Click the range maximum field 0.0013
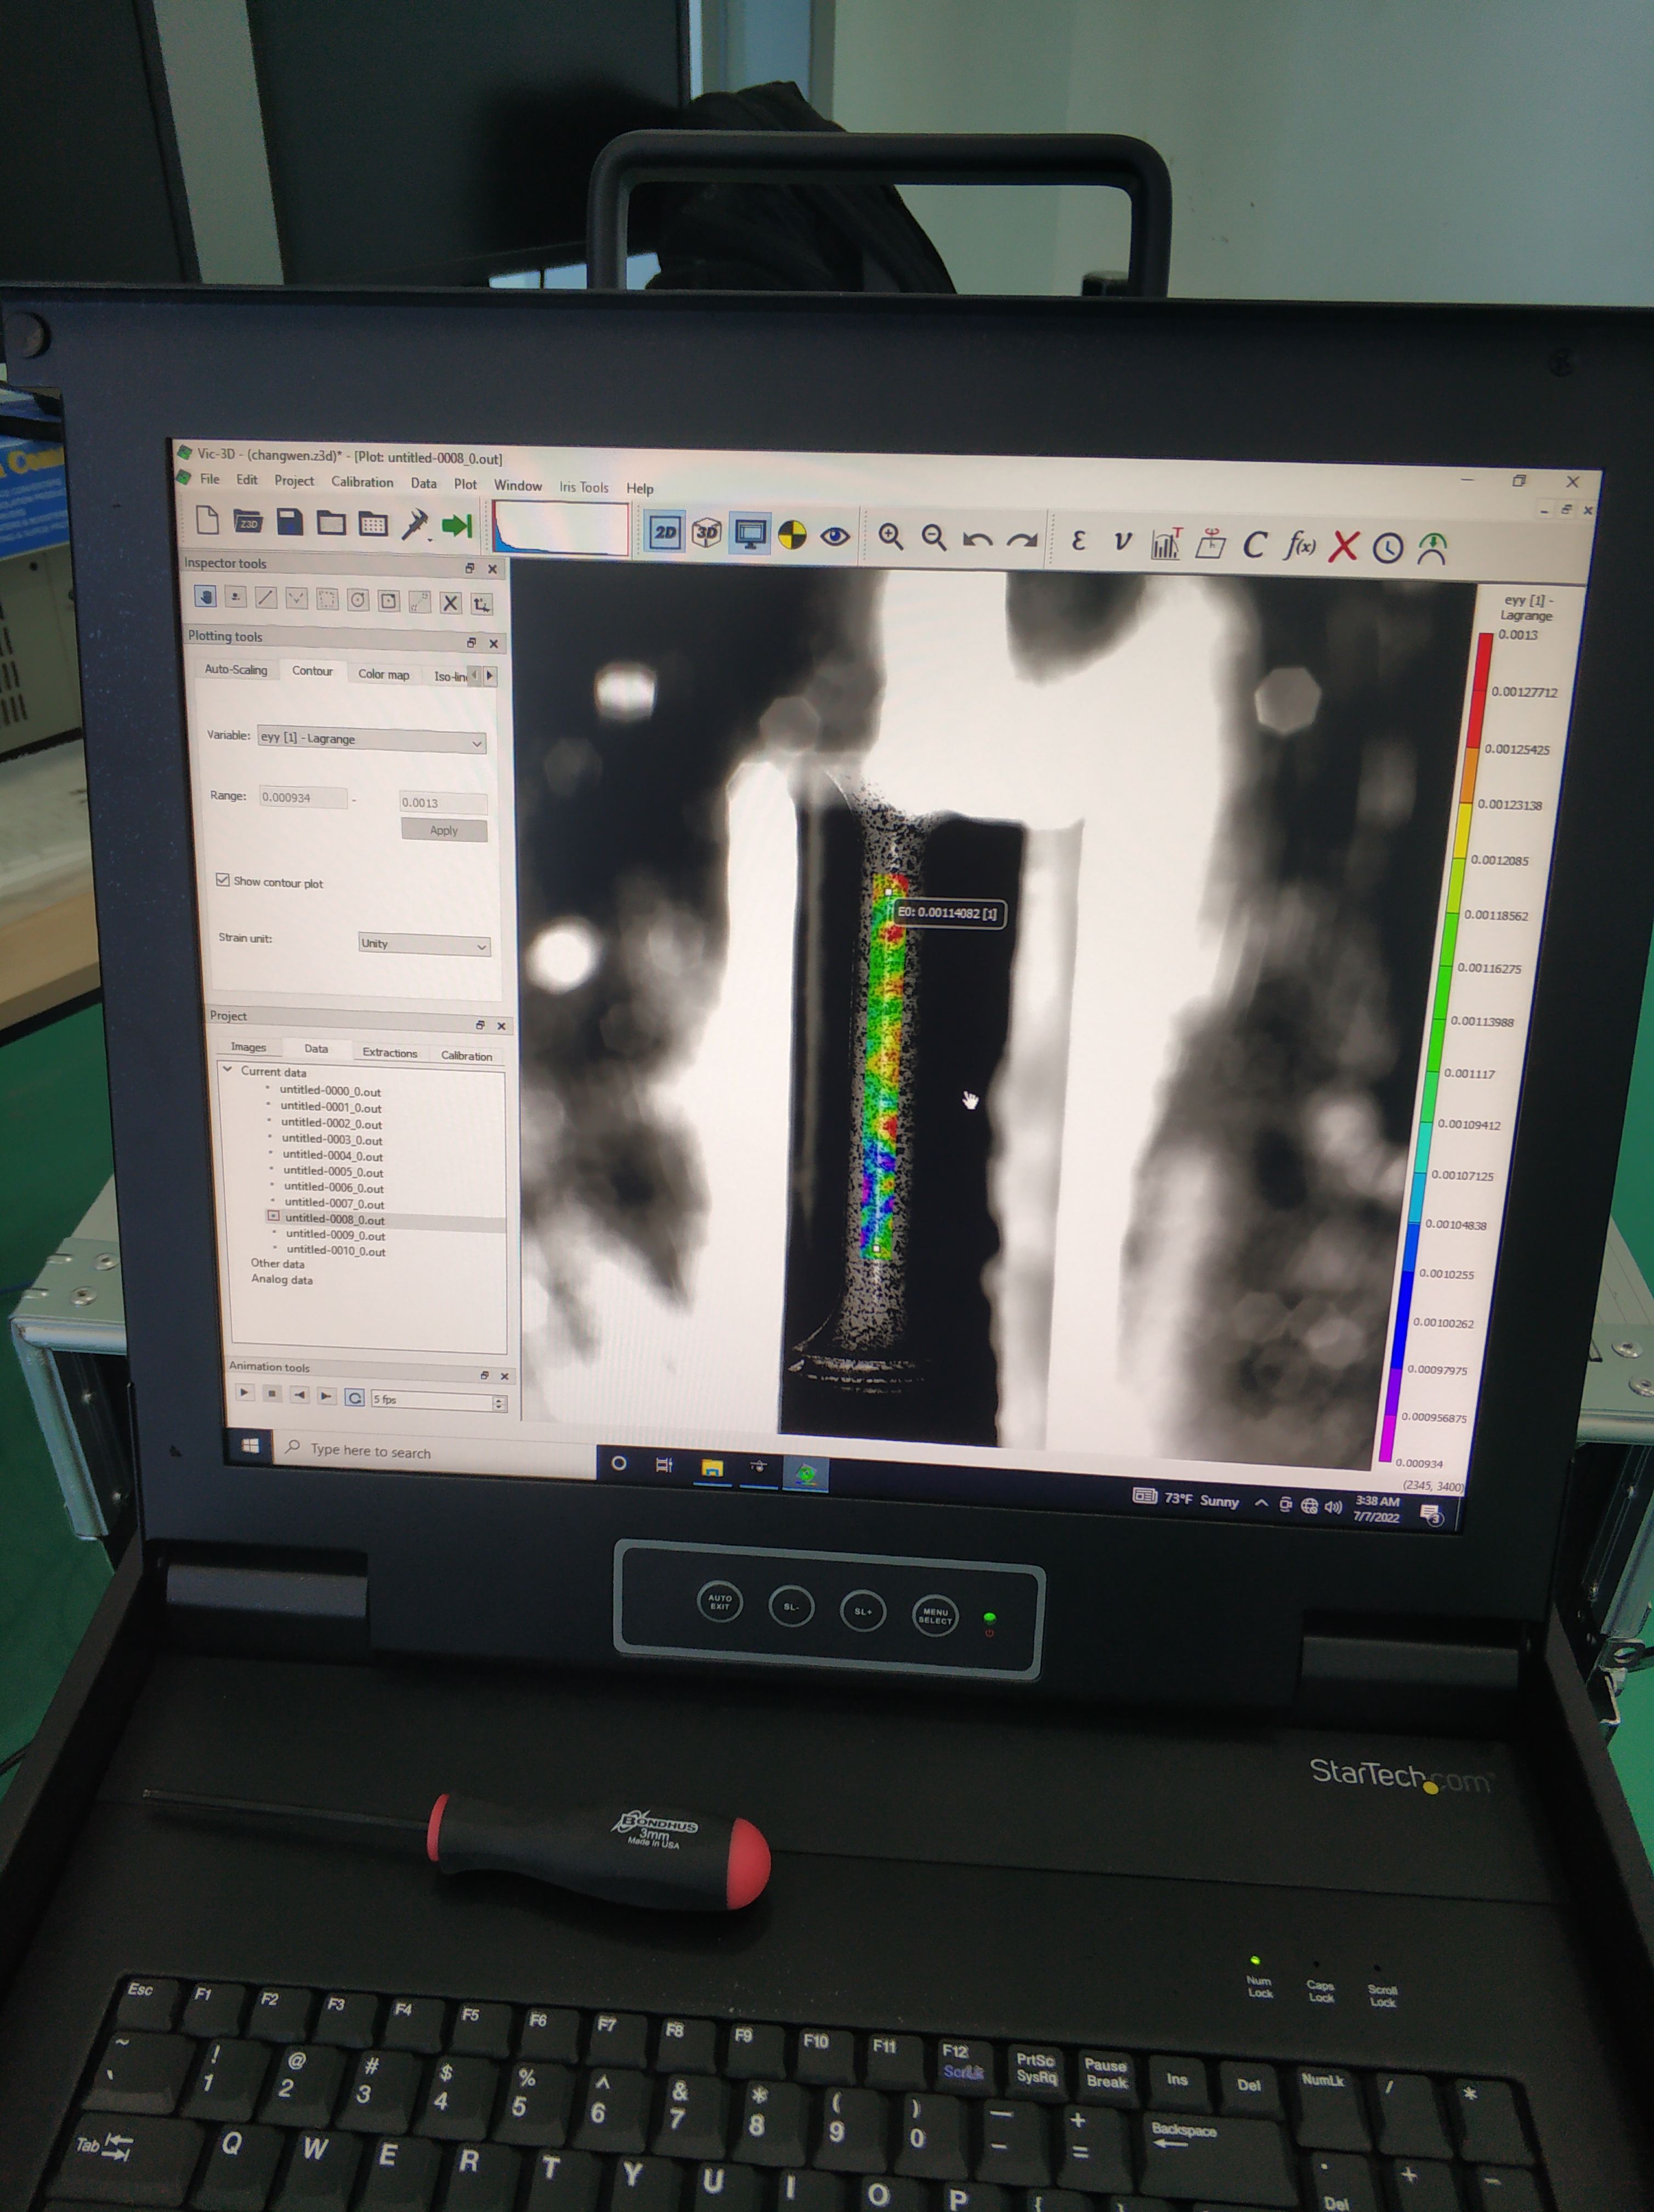 443,802
